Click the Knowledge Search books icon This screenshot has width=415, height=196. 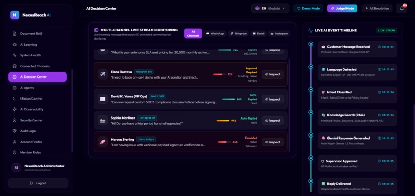pos(323,115)
